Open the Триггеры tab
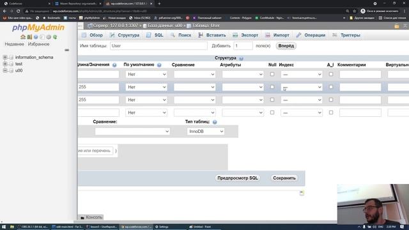Screen dimensions: 409x230 pos(346,35)
